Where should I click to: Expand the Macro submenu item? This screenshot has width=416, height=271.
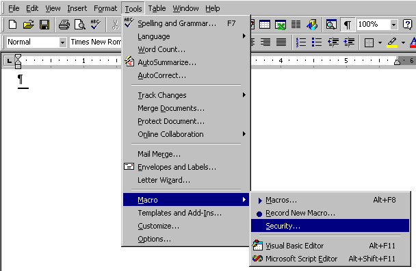185,200
